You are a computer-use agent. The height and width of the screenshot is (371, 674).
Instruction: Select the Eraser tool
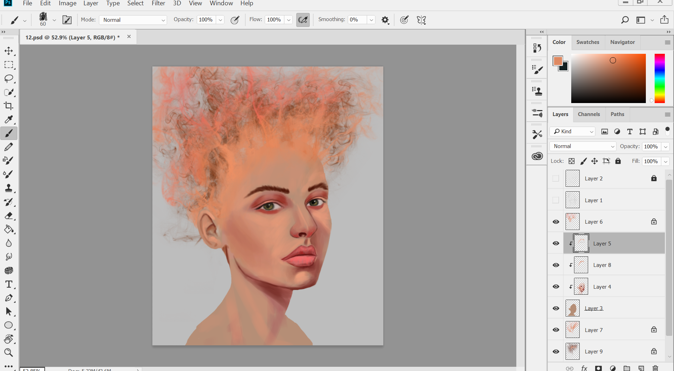8,216
